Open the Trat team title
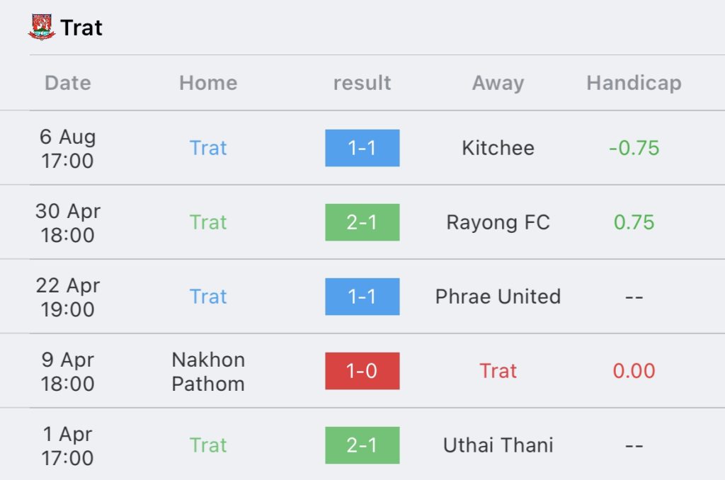This screenshot has width=725, height=480. (x=81, y=28)
